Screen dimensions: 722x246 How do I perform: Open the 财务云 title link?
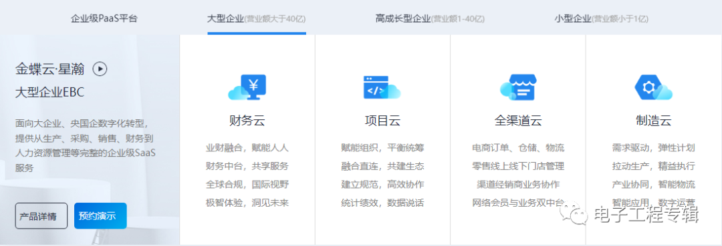(247, 121)
